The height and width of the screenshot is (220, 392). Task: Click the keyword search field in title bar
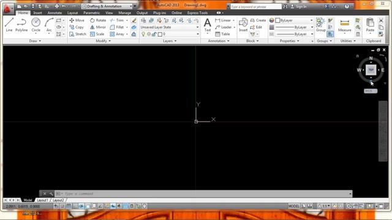pos(256,7)
